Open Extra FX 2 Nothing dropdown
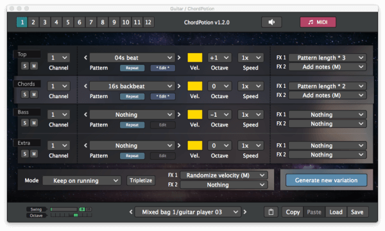385x231 pixels. (327, 155)
